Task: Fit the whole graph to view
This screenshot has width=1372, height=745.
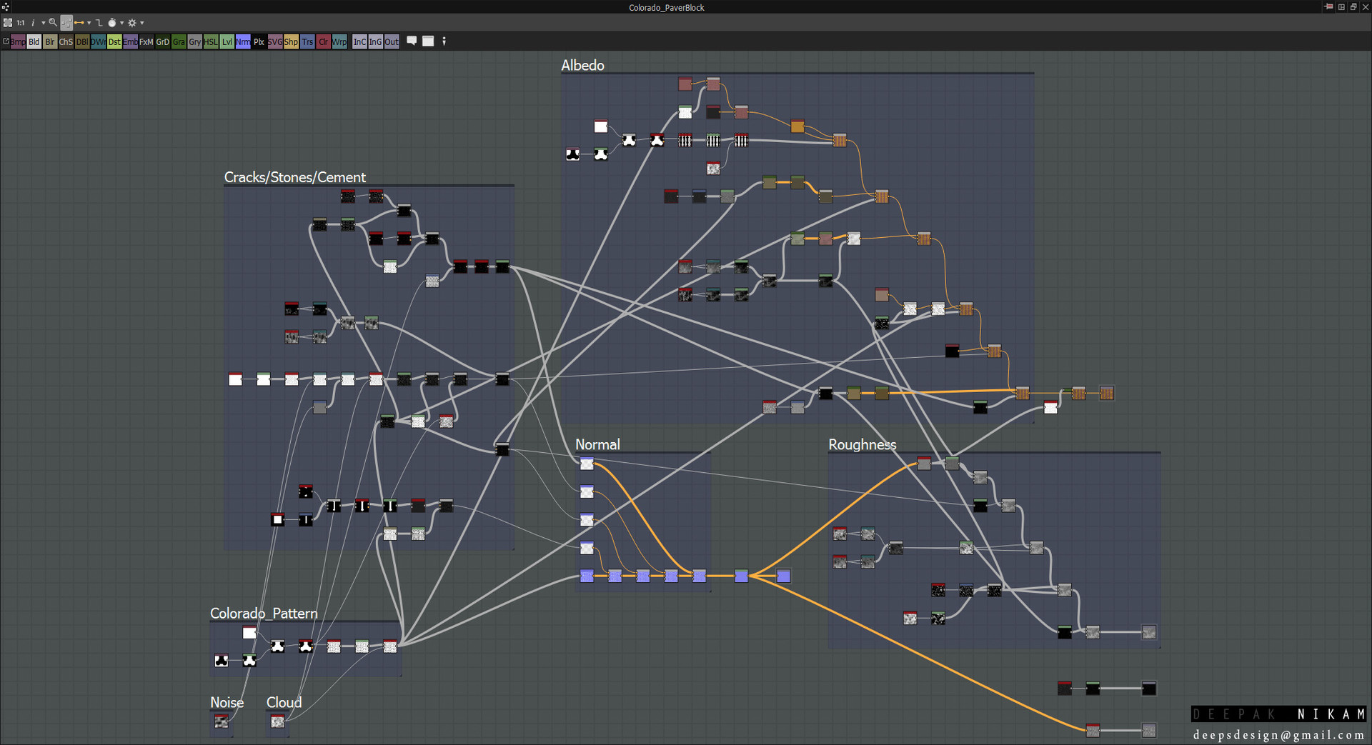Action: [8, 23]
